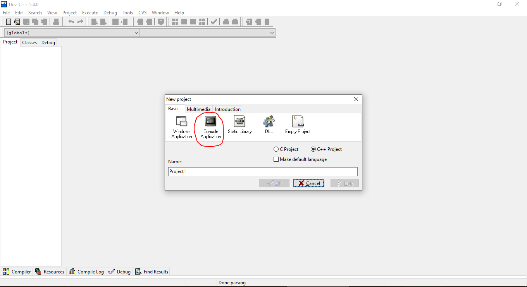The height and width of the screenshot is (287, 527).
Task: Click the OK button in the dialog
Action: (x=274, y=183)
